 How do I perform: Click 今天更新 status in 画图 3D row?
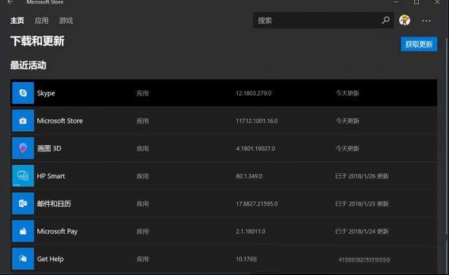[347, 149]
